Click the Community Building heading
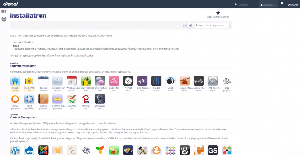 [23, 66]
